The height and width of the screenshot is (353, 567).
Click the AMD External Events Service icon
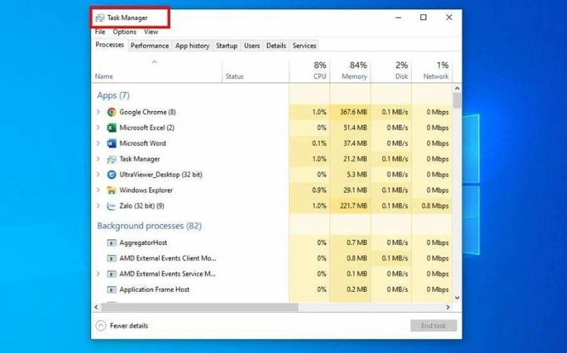[x=111, y=274]
